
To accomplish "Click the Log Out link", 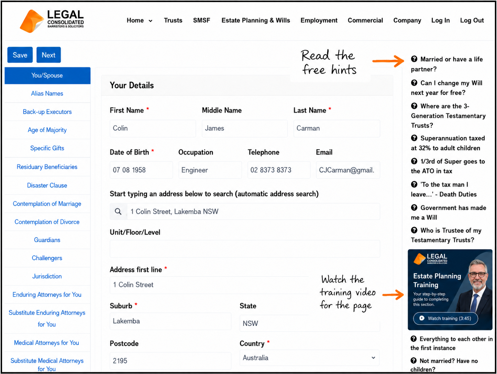I will pos(472,20).
